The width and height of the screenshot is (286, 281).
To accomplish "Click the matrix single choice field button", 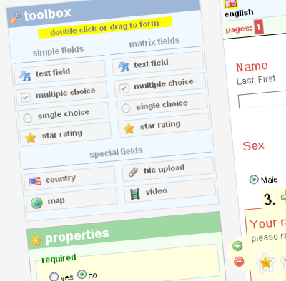I will [x=162, y=105].
